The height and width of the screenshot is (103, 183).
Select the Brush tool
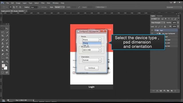[7, 40]
